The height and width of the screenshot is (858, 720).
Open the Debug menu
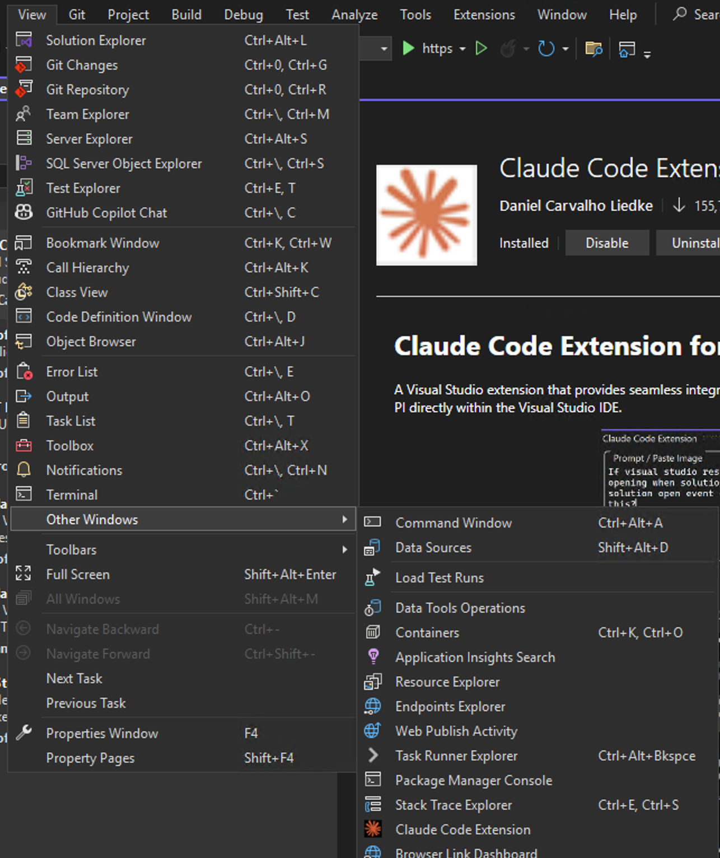(244, 15)
